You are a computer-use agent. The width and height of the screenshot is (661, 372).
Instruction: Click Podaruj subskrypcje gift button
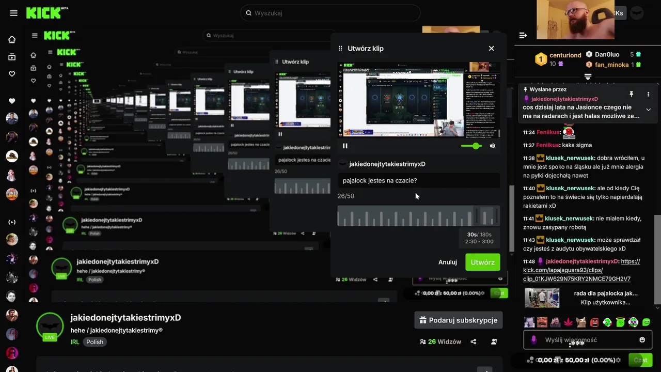coord(459,320)
